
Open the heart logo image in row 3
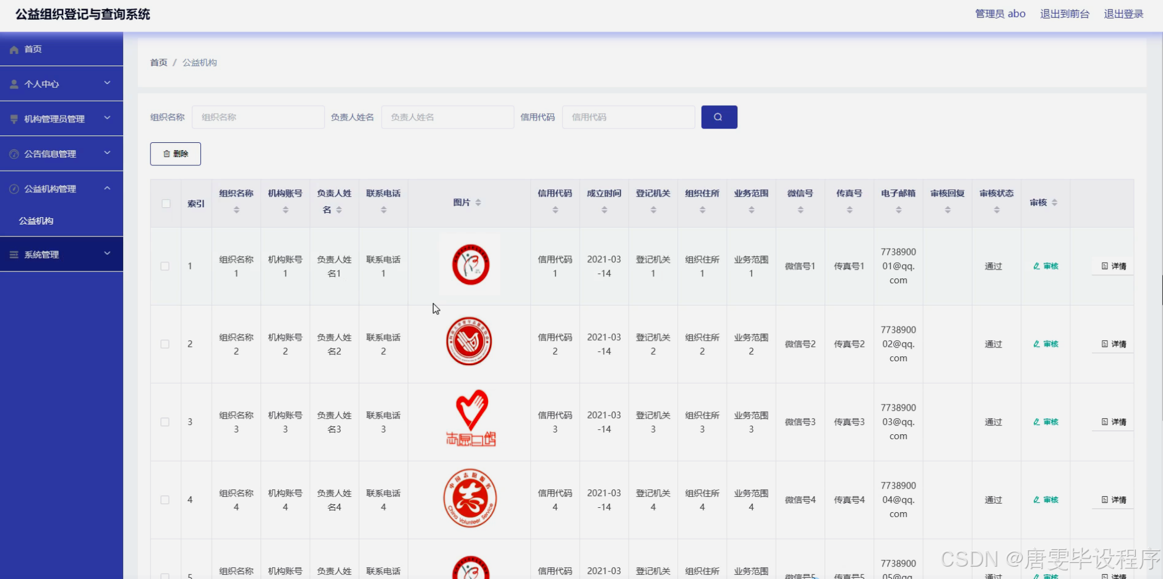pyautogui.click(x=471, y=418)
